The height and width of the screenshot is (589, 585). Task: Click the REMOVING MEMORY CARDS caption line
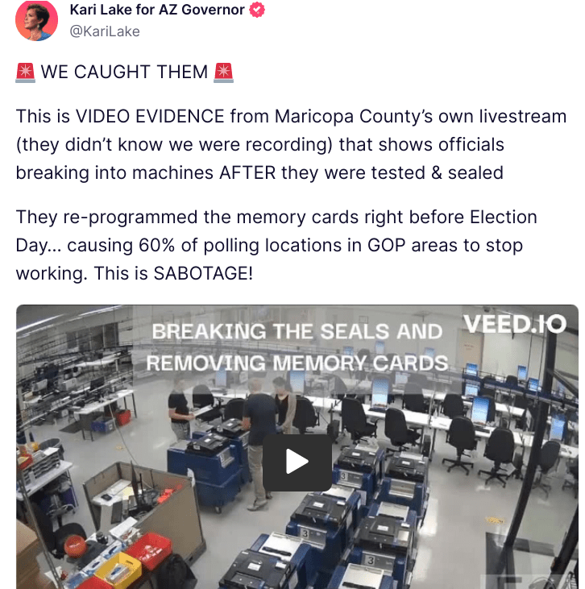click(x=297, y=363)
